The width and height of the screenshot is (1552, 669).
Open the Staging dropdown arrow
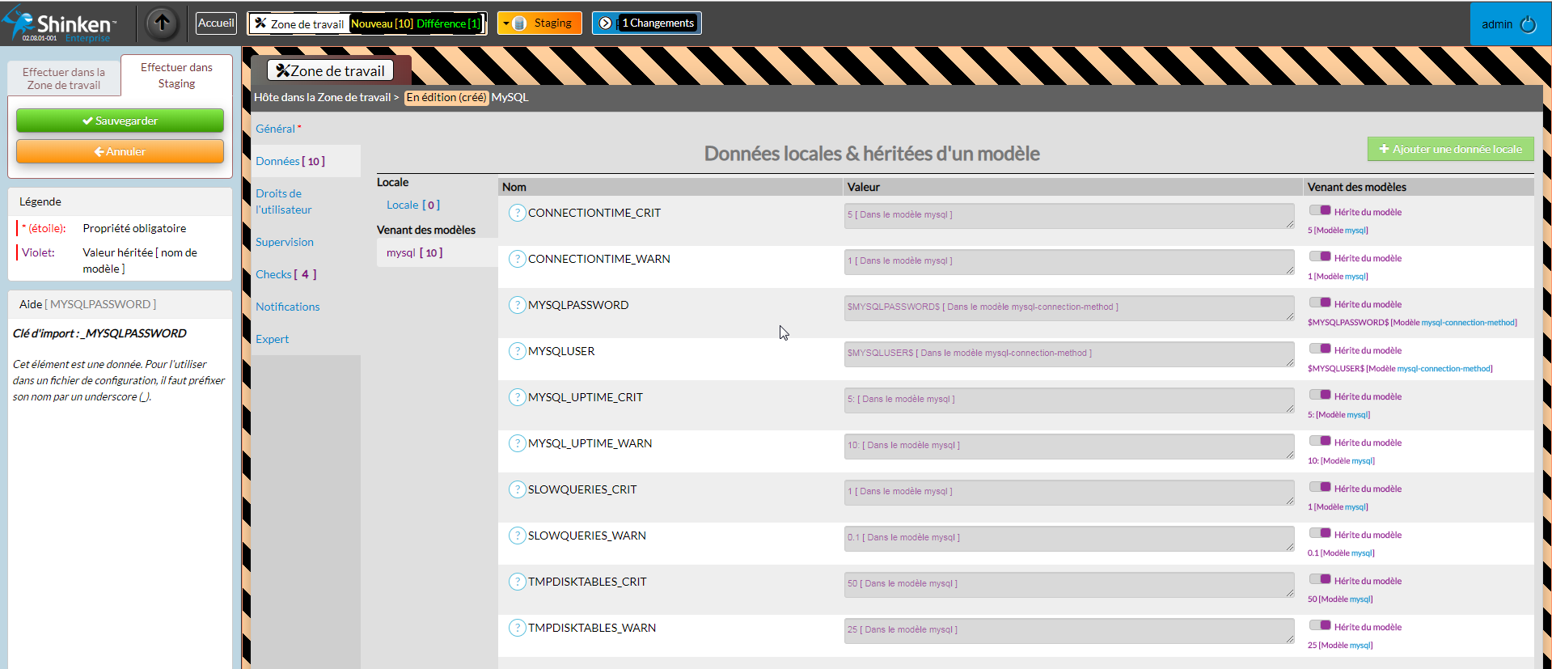pyautogui.click(x=506, y=23)
